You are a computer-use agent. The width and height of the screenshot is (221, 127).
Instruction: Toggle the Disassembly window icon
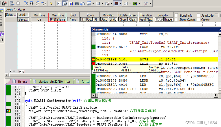65,3
